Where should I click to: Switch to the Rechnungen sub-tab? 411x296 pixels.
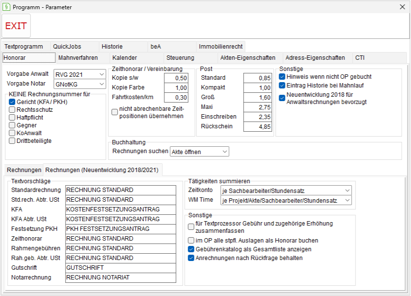[x=24, y=170]
